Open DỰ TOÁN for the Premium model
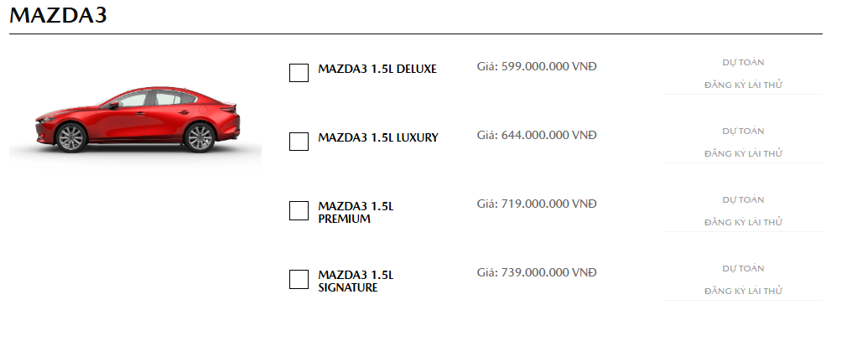This screenshot has height=346, width=847. [x=743, y=199]
